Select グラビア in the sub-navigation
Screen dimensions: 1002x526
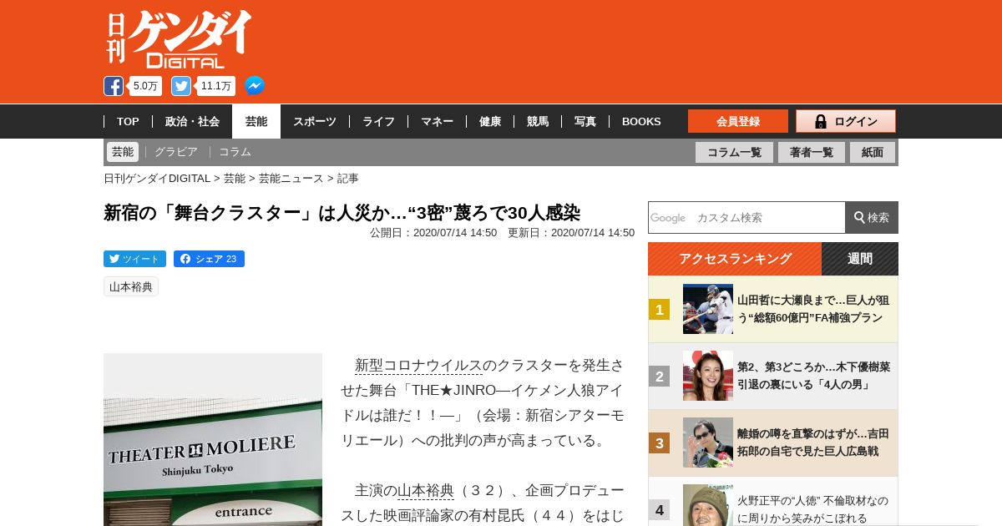pos(176,152)
